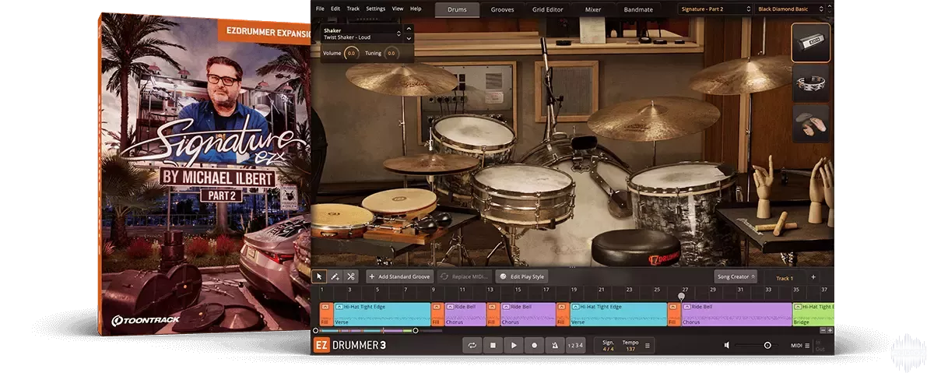934x380 pixels.
Task: Click the add track plus button
Action: (813, 277)
